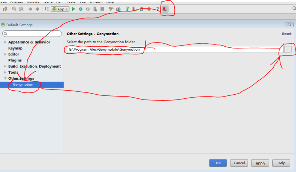
Task: Click the Debug app bug icon
Action: click(x=81, y=9)
